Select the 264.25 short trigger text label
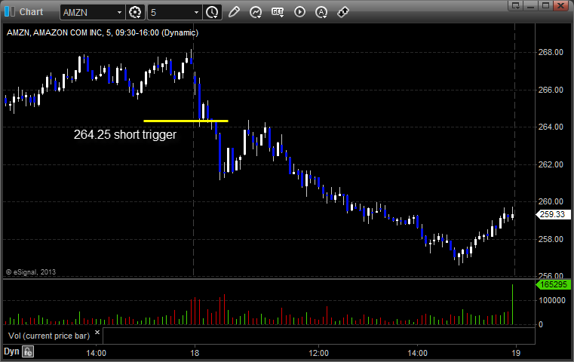The image size is (574, 362). pyautogui.click(x=124, y=135)
